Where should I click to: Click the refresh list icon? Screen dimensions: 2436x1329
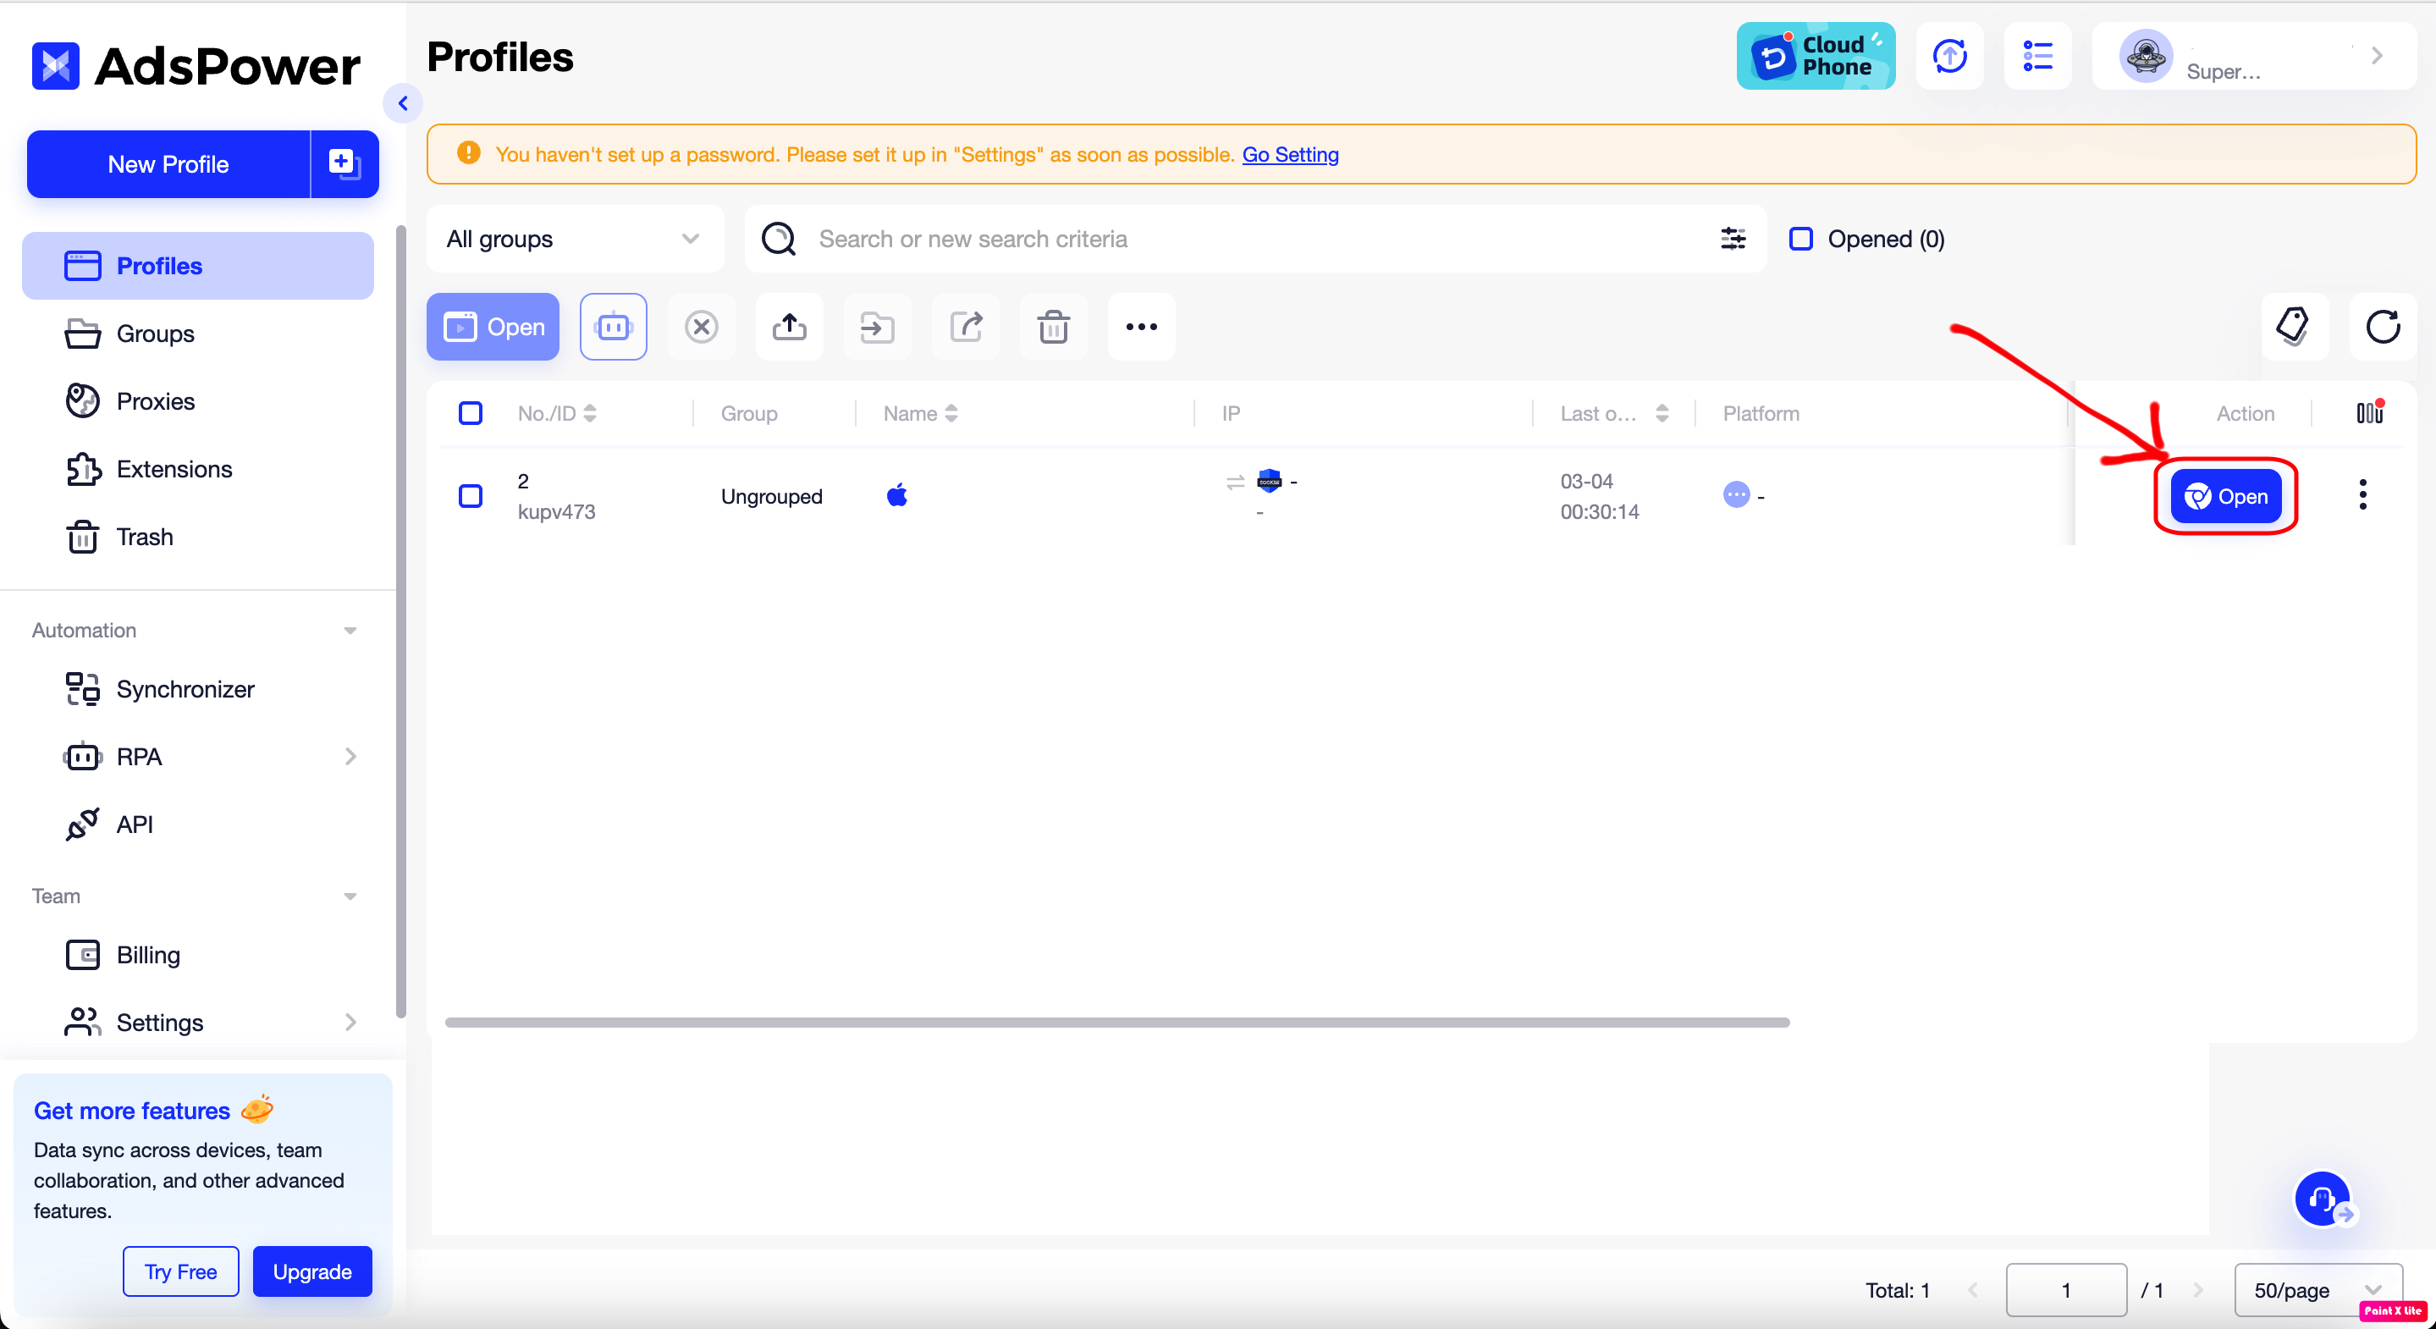pos(2382,328)
